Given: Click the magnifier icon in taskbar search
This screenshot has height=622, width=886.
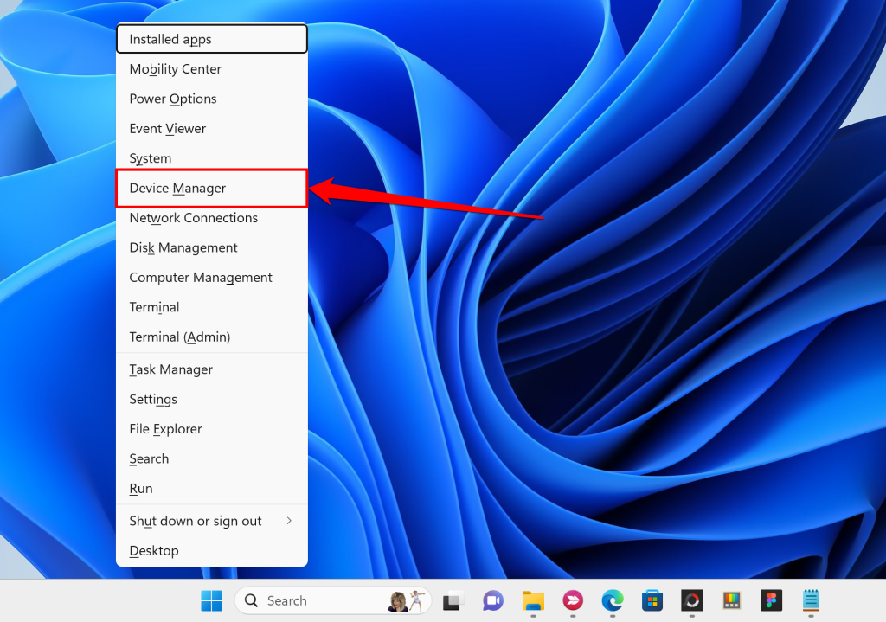Looking at the screenshot, I should (251, 600).
